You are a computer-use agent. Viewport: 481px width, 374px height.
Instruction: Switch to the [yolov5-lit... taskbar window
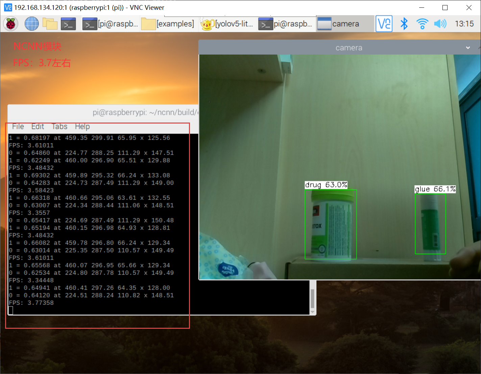[x=227, y=24]
